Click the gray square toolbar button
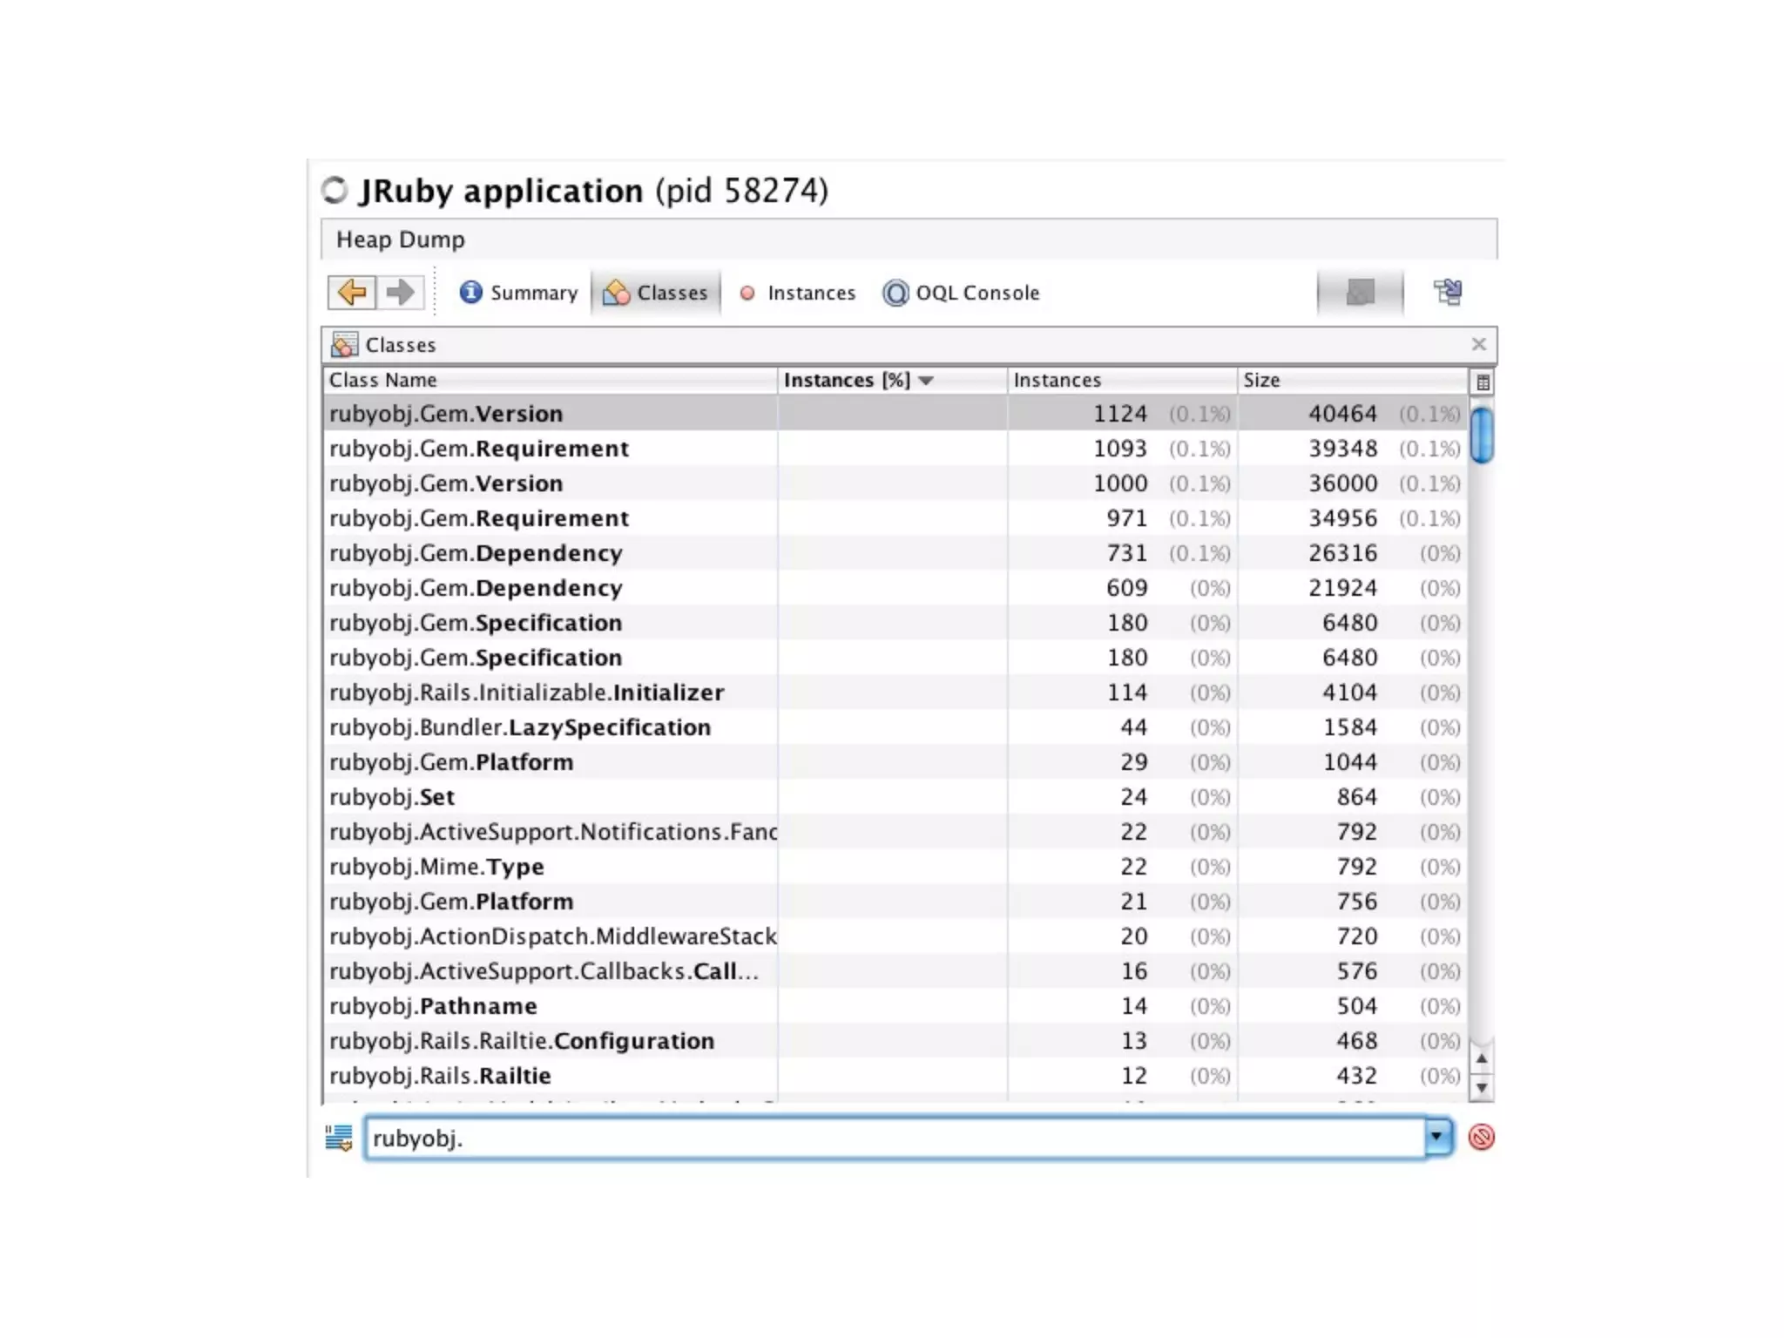 coord(1360,292)
